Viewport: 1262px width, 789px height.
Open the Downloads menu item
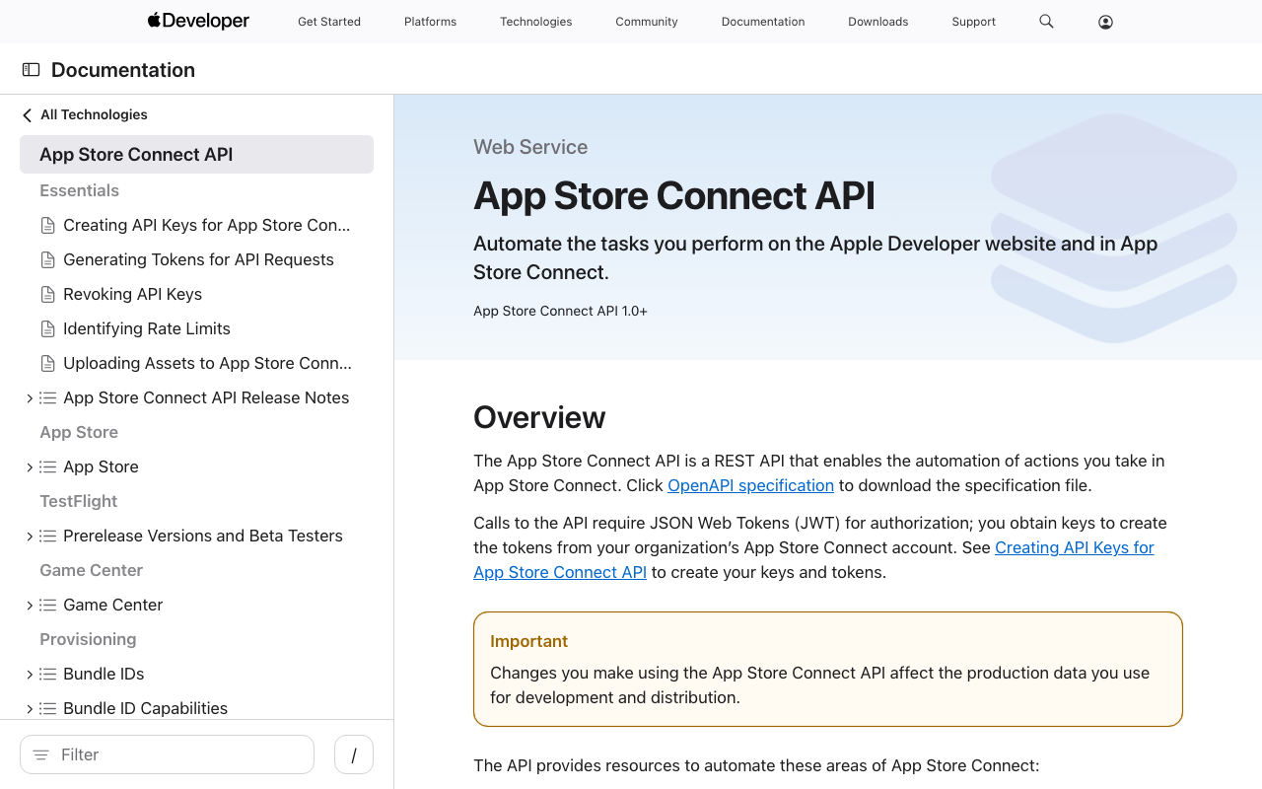pos(877,21)
